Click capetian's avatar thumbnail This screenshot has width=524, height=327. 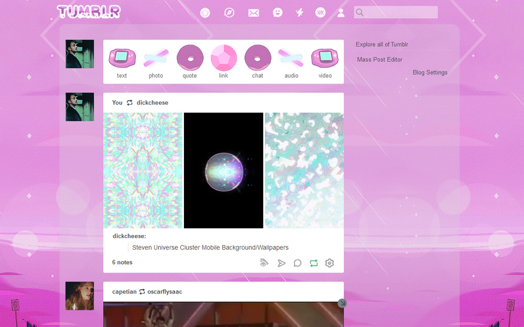[x=80, y=296]
